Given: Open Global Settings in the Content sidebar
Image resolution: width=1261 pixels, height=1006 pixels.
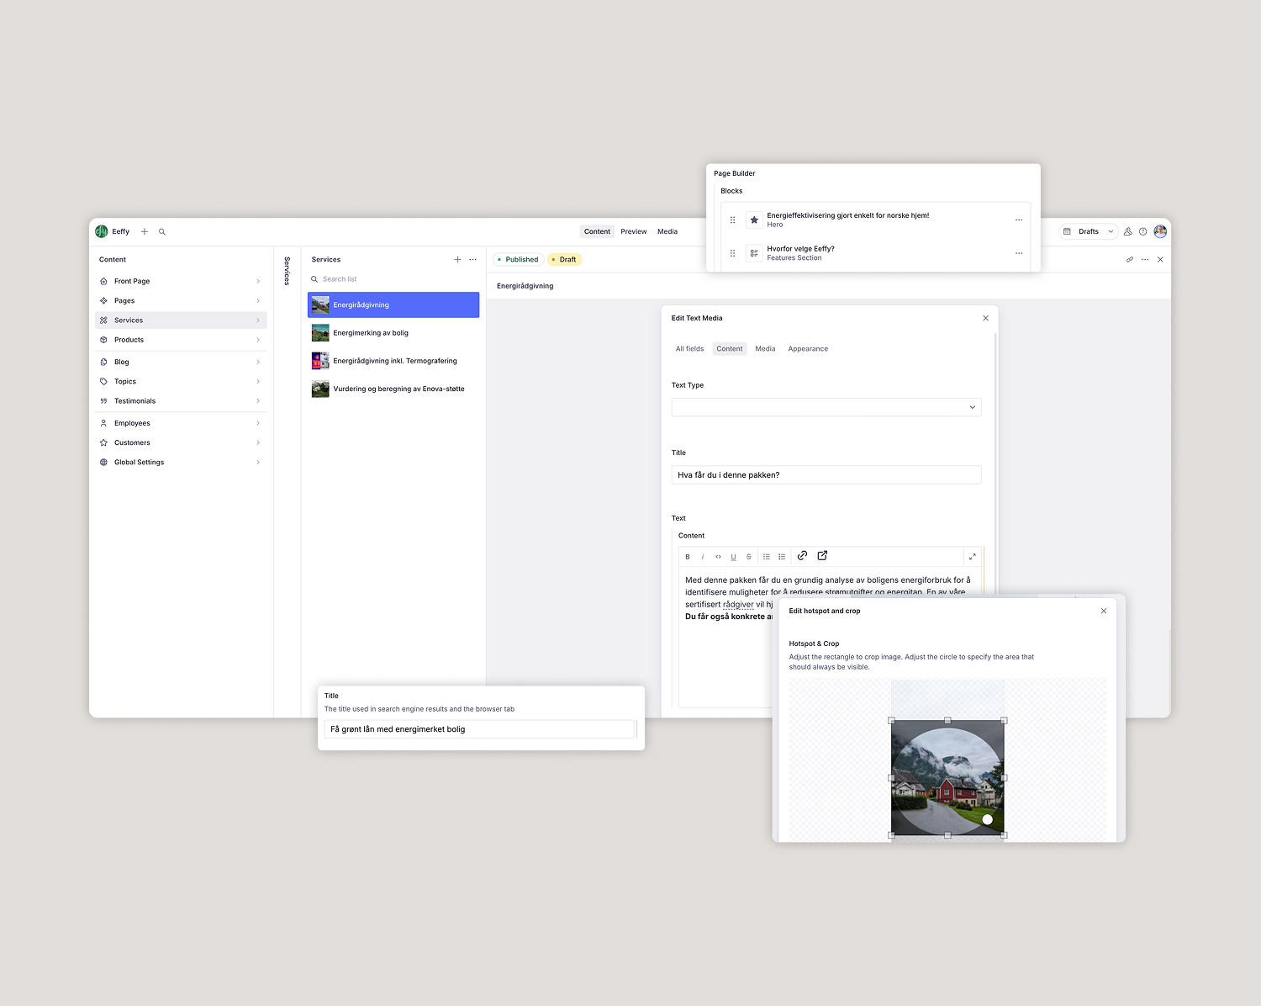Looking at the screenshot, I should coord(181,463).
